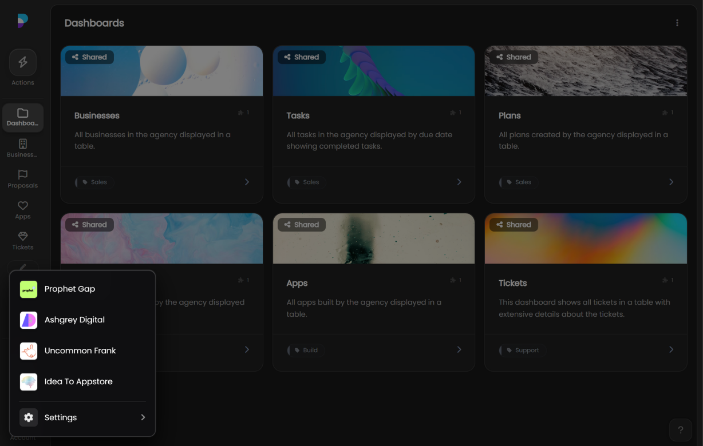Open the three-dot menu near Dashboards title
Viewport: 703px width, 446px height.
click(x=677, y=23)
